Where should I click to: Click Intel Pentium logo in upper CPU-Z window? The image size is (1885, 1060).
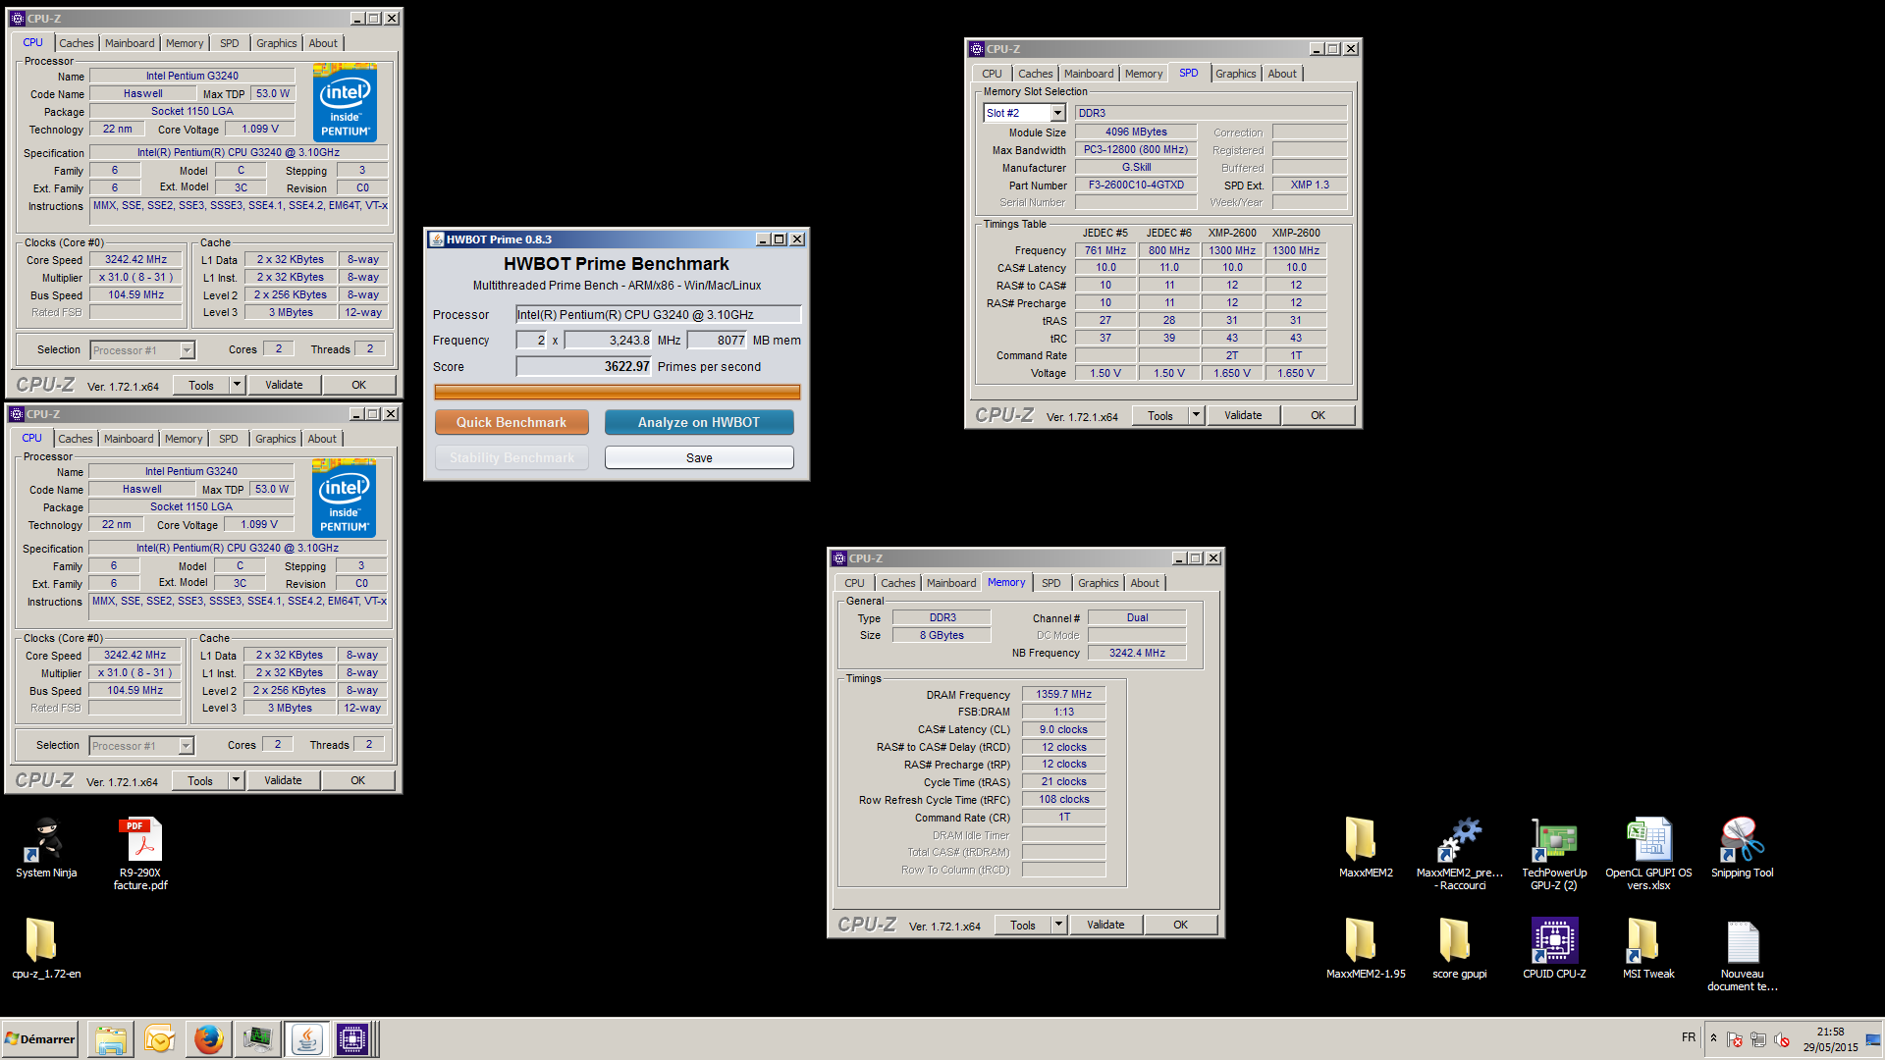coord(345,103)
